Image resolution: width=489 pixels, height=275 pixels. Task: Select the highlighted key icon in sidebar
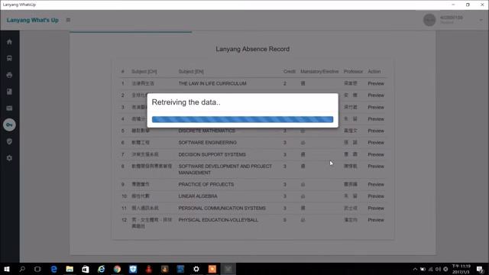[9, 125]
